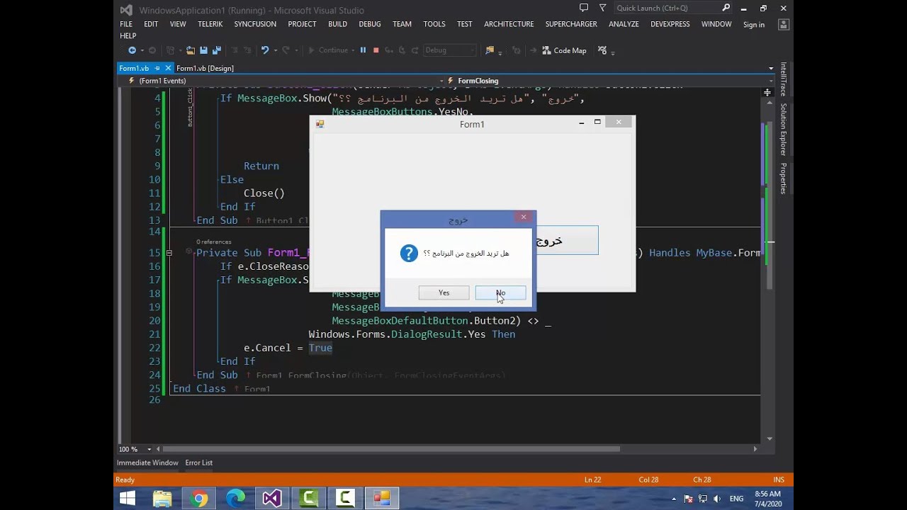Viewport: 907px width, 510px height.
Task: Click the feedback speech-bubble icon
Action: coord(584,8)
